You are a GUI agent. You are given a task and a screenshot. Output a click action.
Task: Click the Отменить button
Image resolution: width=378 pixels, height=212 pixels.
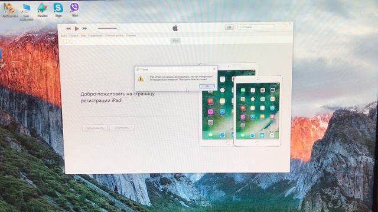(122, 128)
